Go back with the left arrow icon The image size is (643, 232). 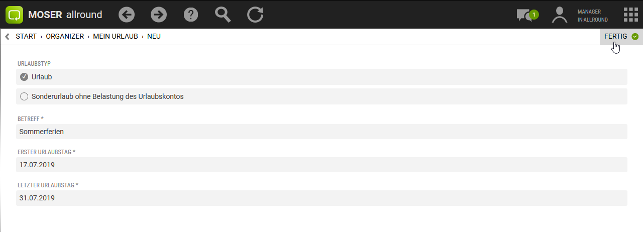[x=127, y=15]
